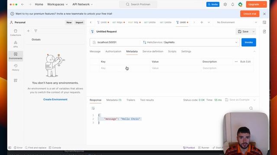Open the metadata table options ellipsis
The height and width of the screenshot is (155, 277).
tap(236, 62)
